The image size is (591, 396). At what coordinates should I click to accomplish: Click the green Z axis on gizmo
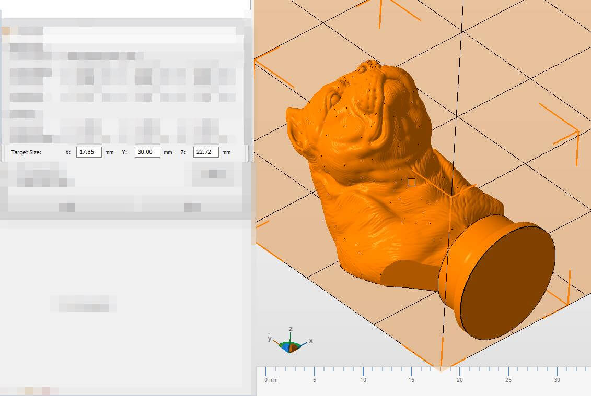click(291, 336)
